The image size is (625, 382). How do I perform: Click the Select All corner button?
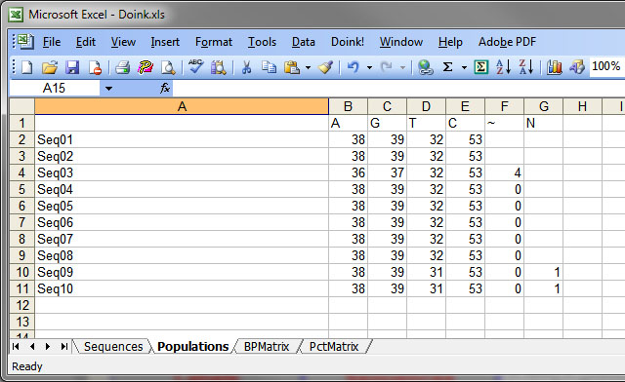(21, 106)
